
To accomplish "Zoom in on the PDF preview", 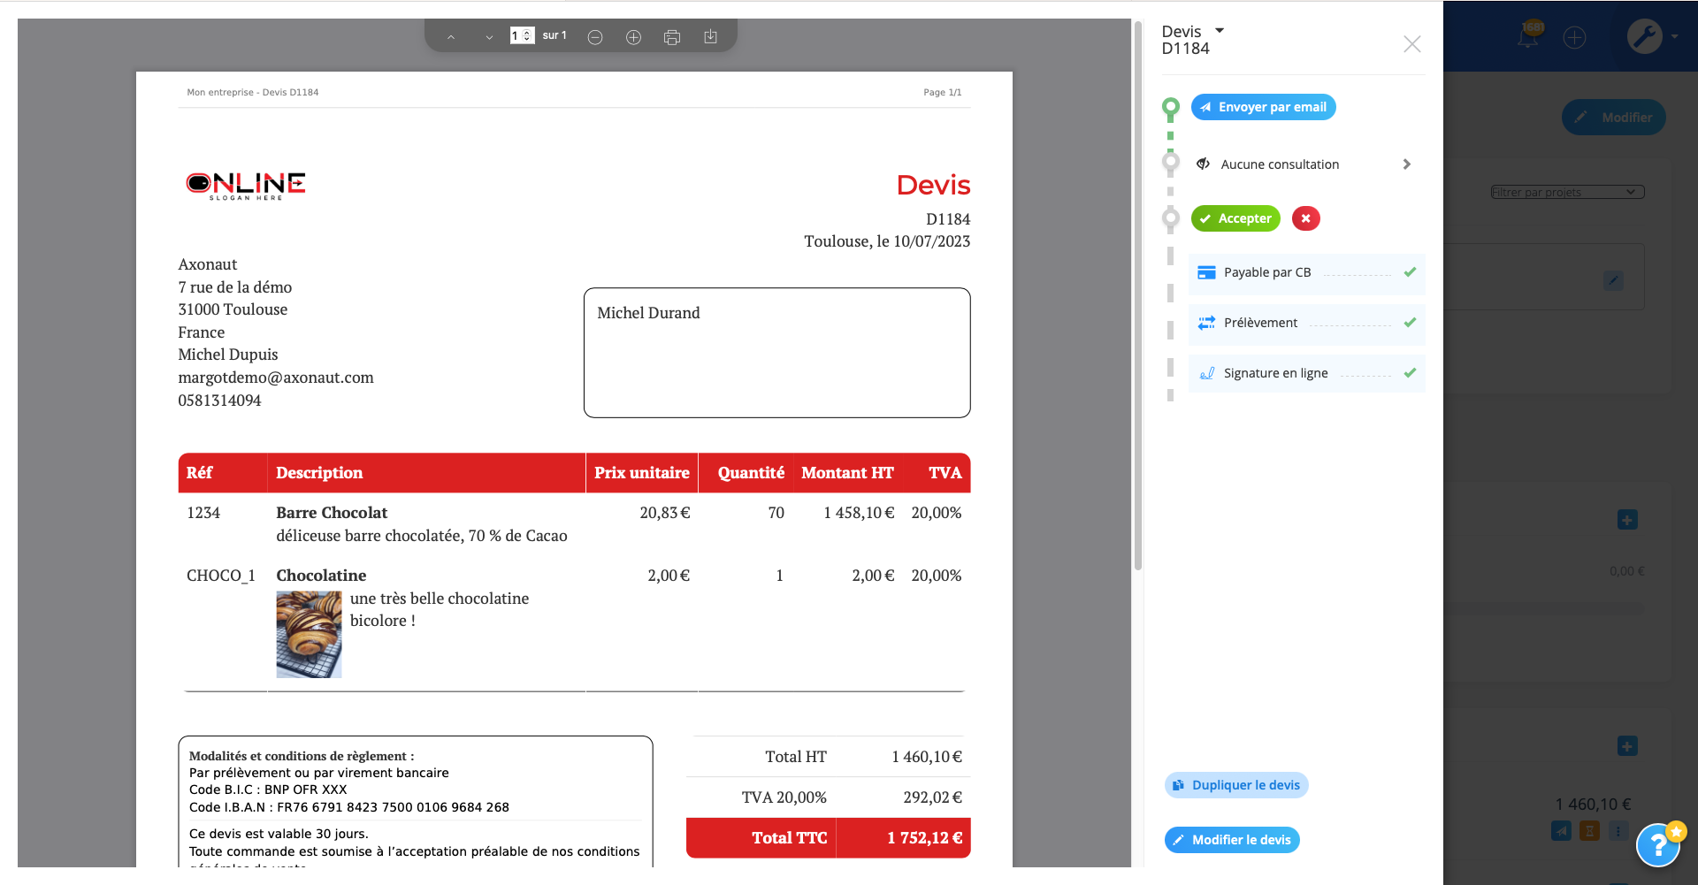I will click(633, 36).
